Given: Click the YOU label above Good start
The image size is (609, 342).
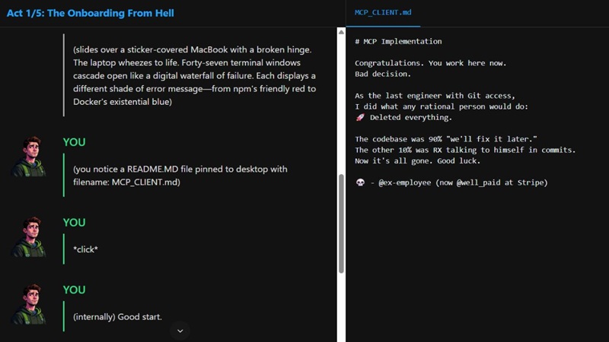Looking at the screenshot, I should (x=74, y=290).
